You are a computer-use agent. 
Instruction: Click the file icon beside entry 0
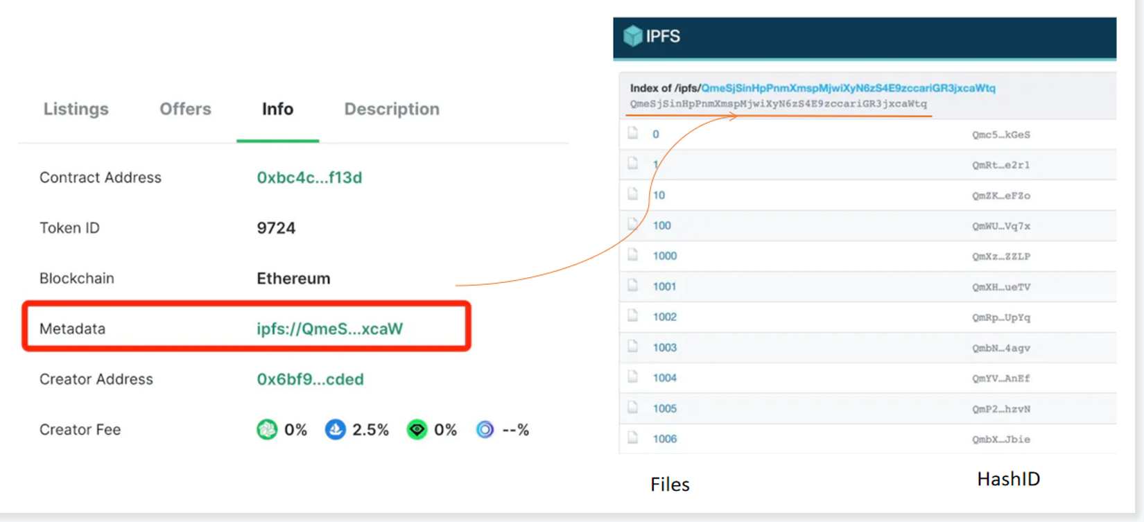click(633, 133)
